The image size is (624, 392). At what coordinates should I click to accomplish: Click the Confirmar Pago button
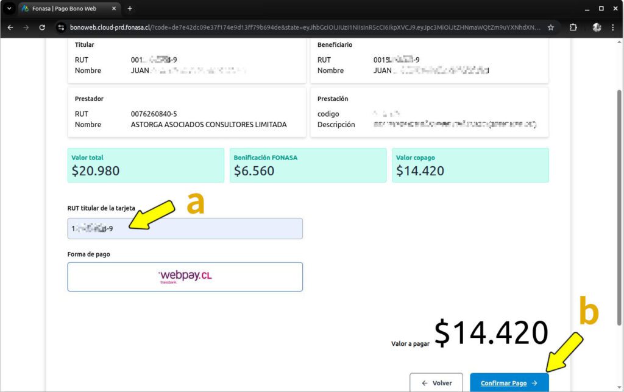(509, 383)
